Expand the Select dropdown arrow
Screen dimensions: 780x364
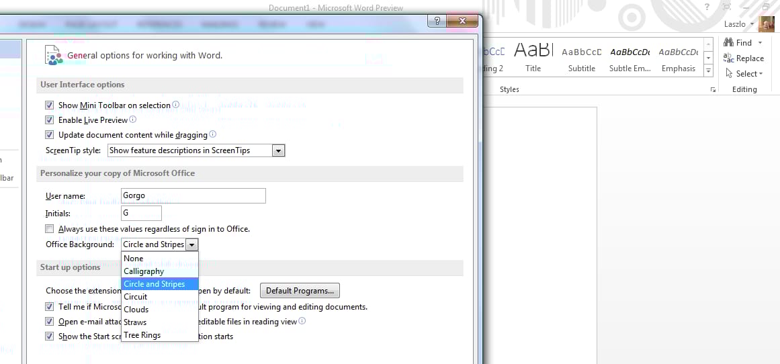761,74
